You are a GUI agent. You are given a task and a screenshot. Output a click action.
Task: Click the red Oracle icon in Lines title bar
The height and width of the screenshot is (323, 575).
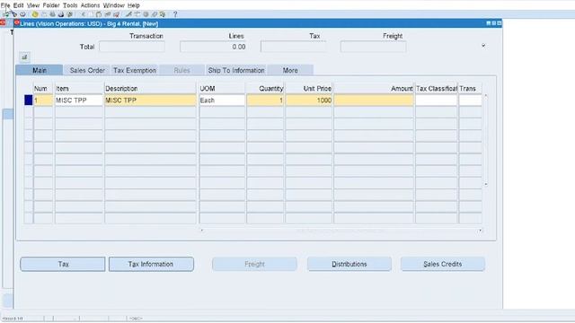point(16,23)
